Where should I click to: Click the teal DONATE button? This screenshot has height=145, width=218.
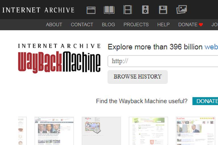coord(205,101)
